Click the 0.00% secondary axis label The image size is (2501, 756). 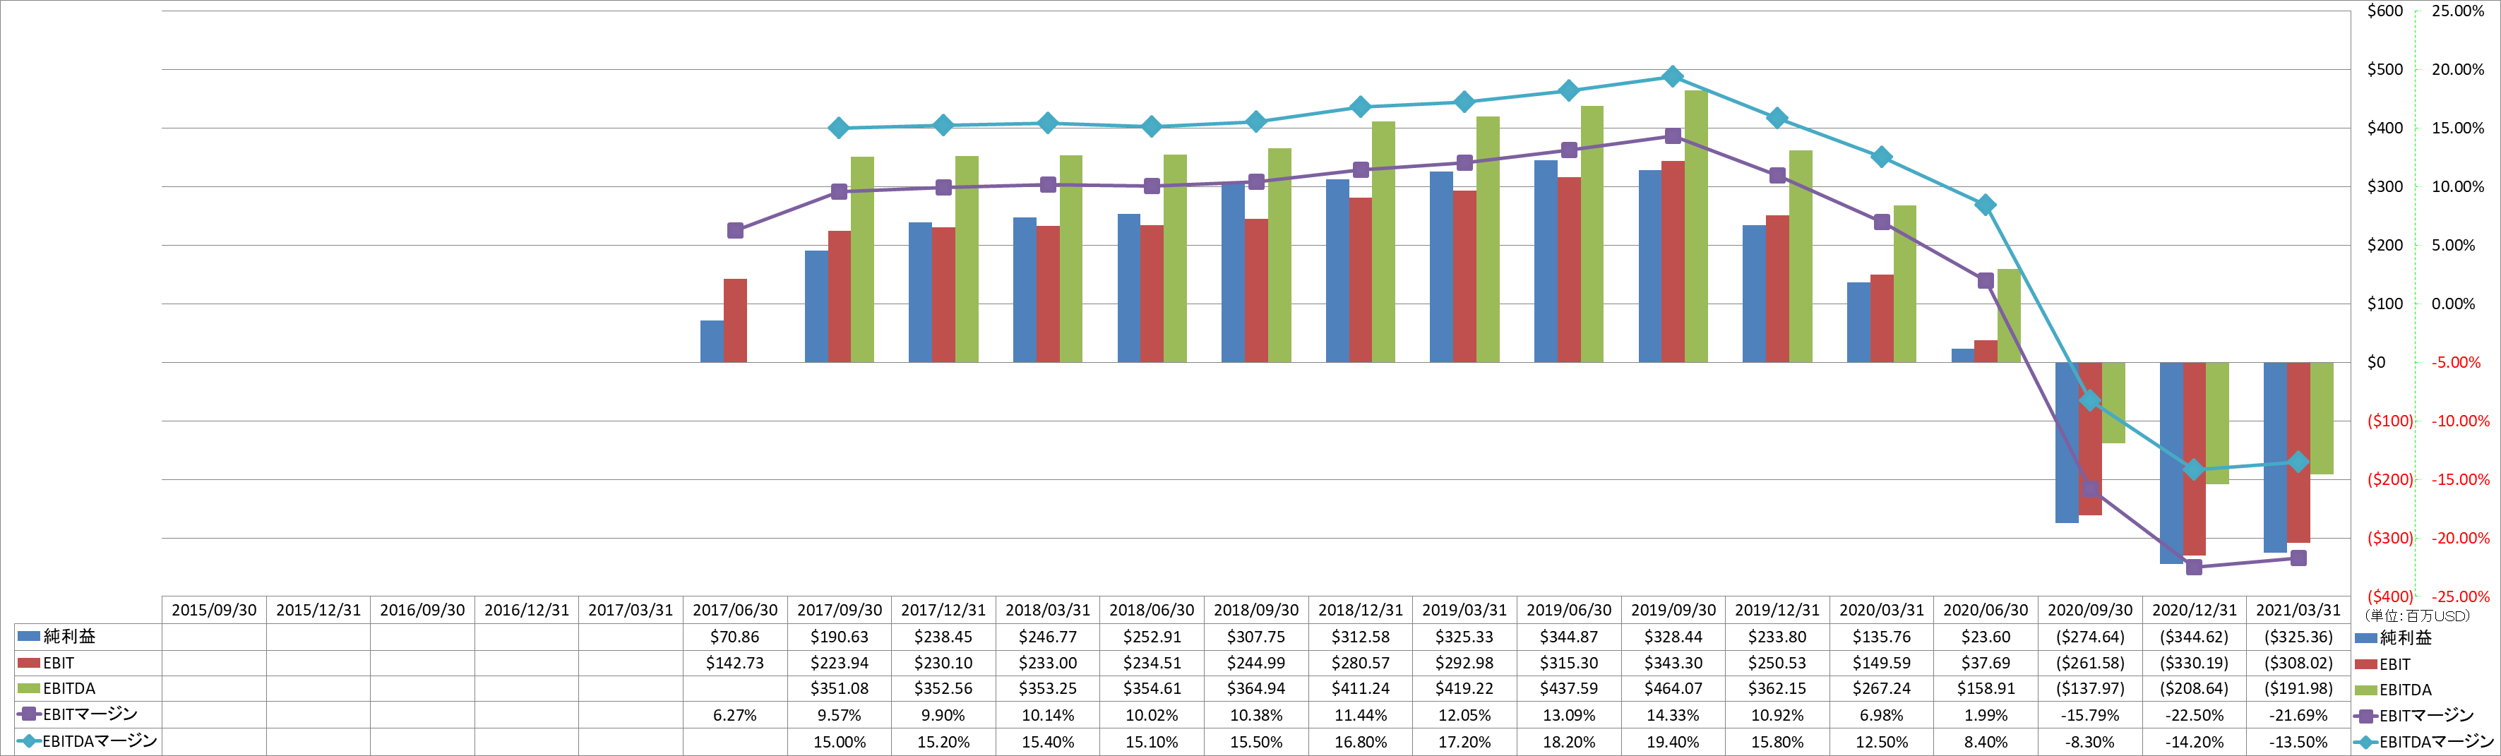coord(2454,304)
